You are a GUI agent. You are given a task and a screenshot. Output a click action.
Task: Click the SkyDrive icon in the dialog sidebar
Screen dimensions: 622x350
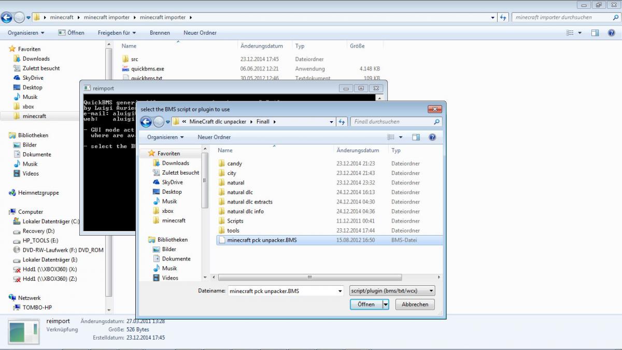pyautogui.click(x=157, y=182)
